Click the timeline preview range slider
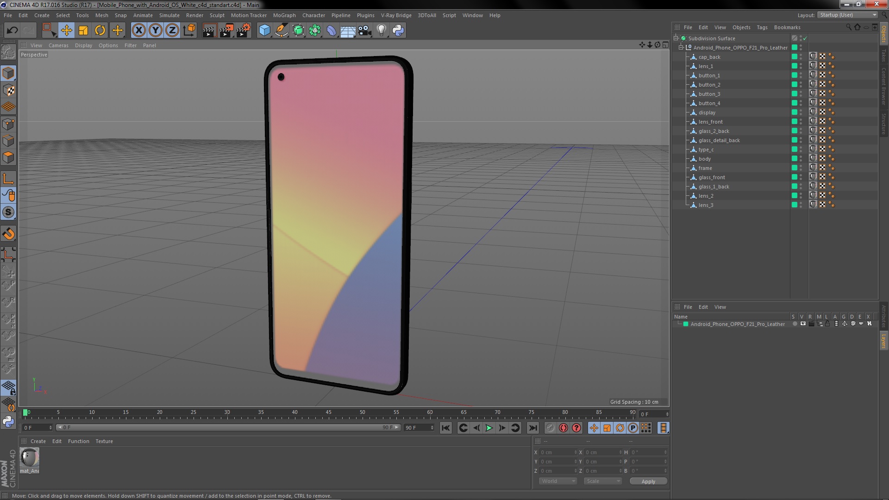The image size is (889, 500). [x=228, y=428]
